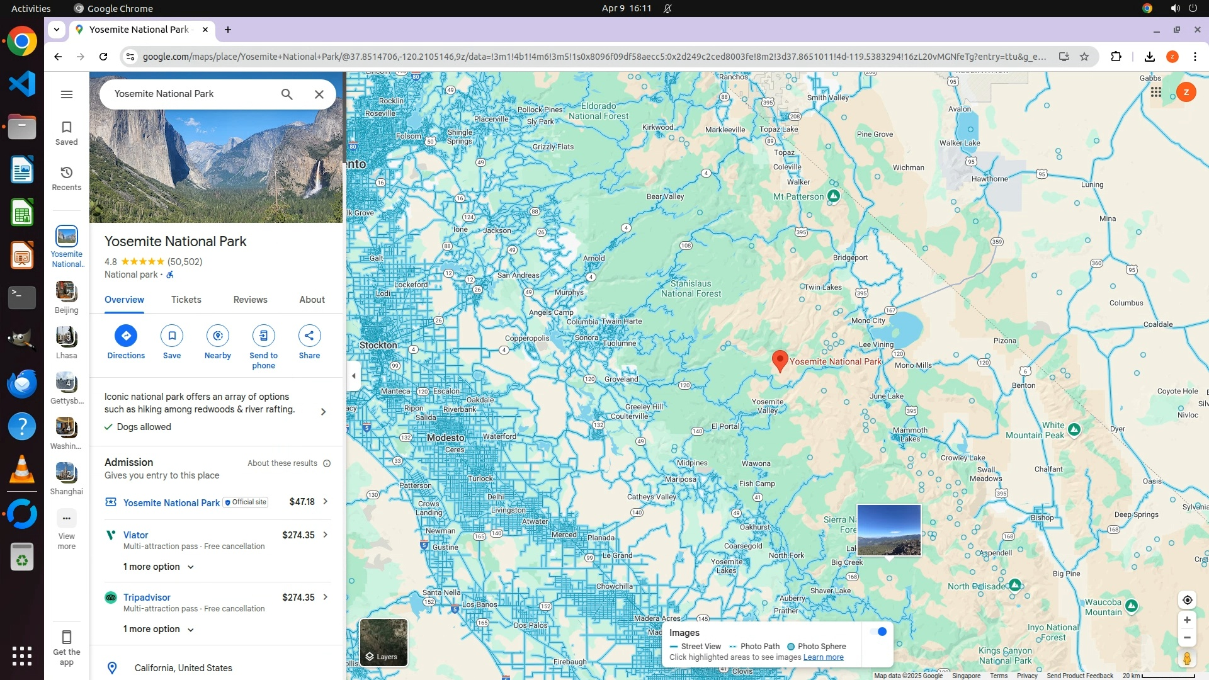Expand Tripadvisor's '1 more option'

[x=158, y=629]
